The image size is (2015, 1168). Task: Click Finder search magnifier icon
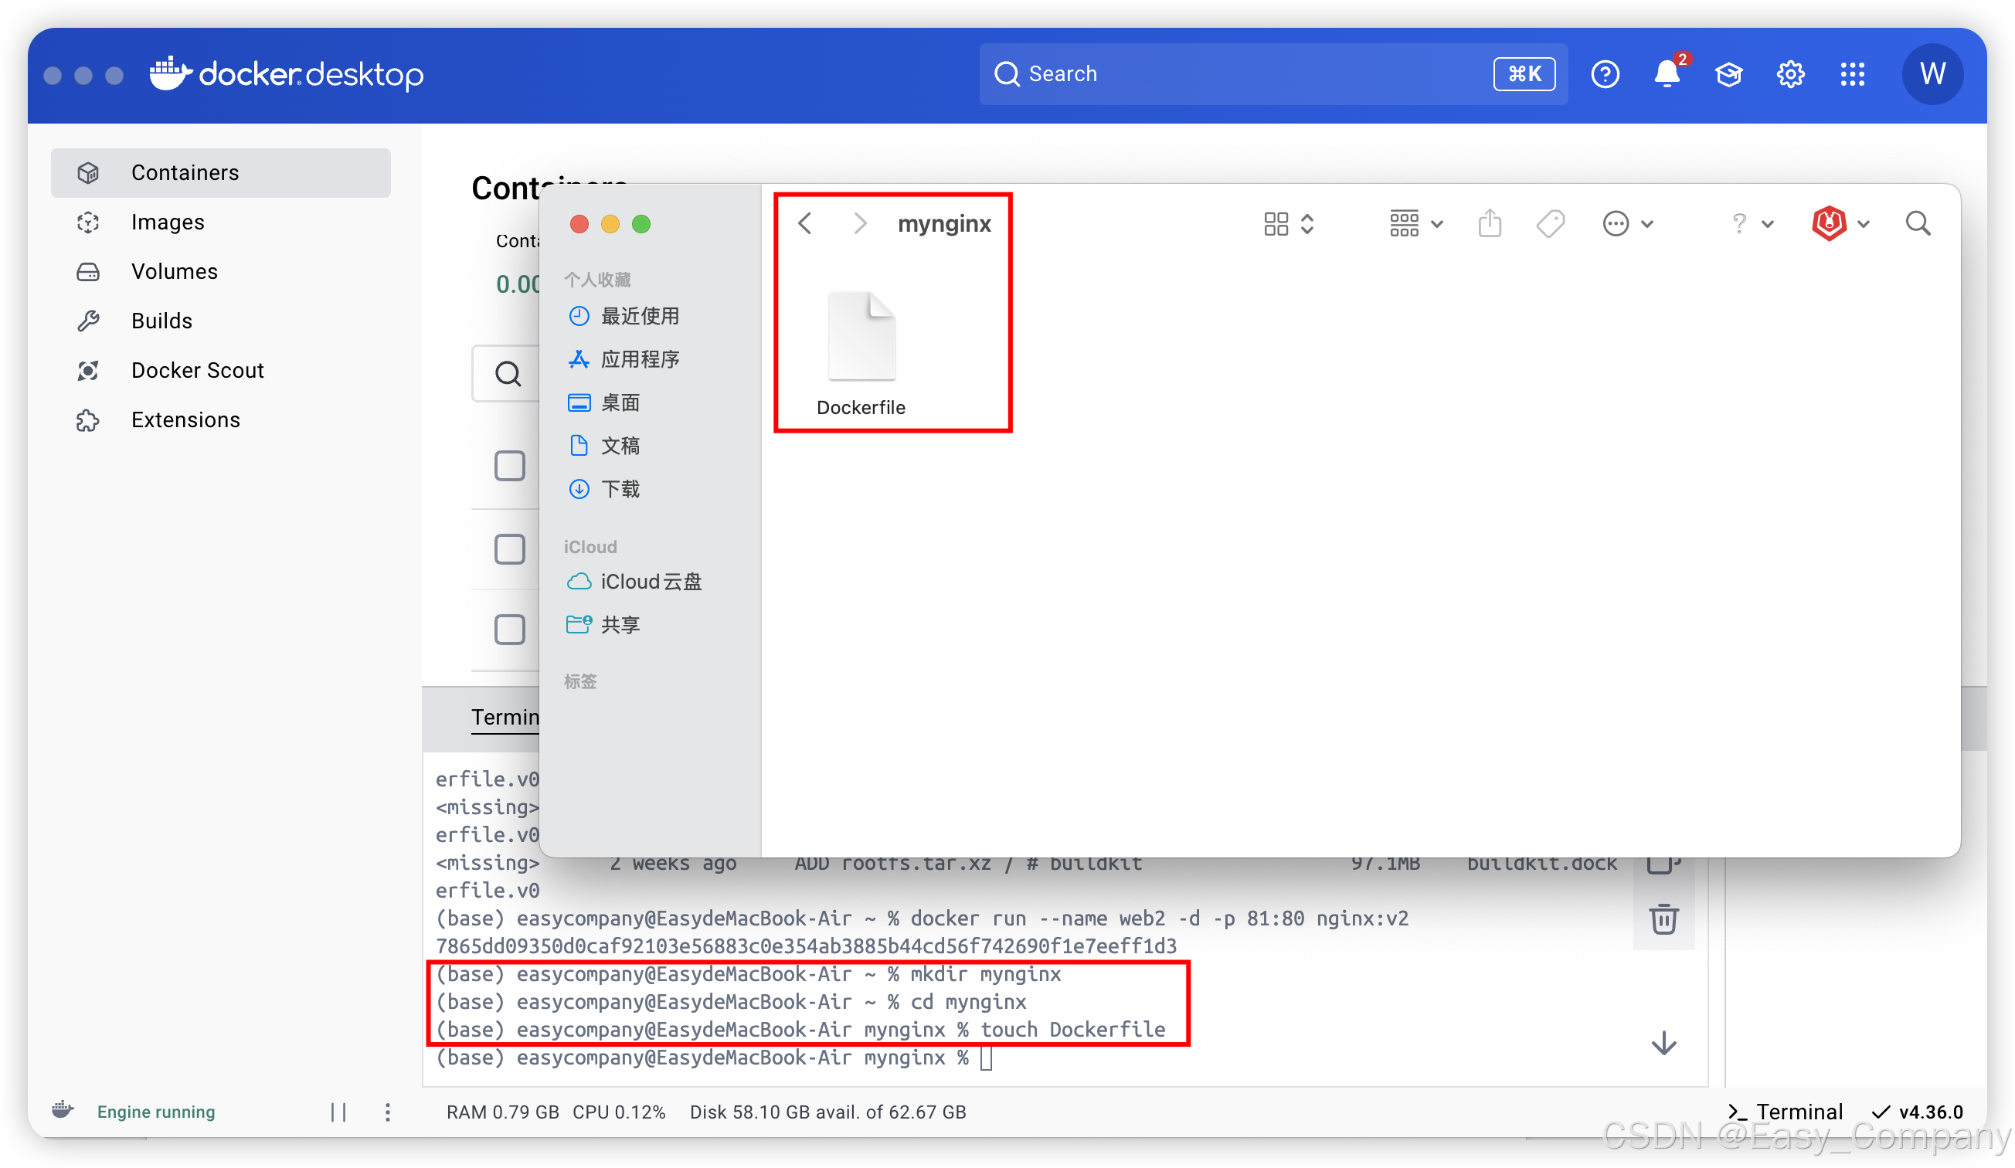(x=1918, y=224)
